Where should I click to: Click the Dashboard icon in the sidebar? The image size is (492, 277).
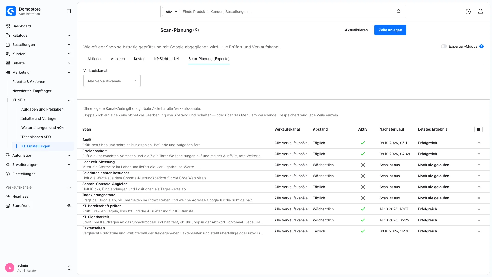click(x=8, y=26)
